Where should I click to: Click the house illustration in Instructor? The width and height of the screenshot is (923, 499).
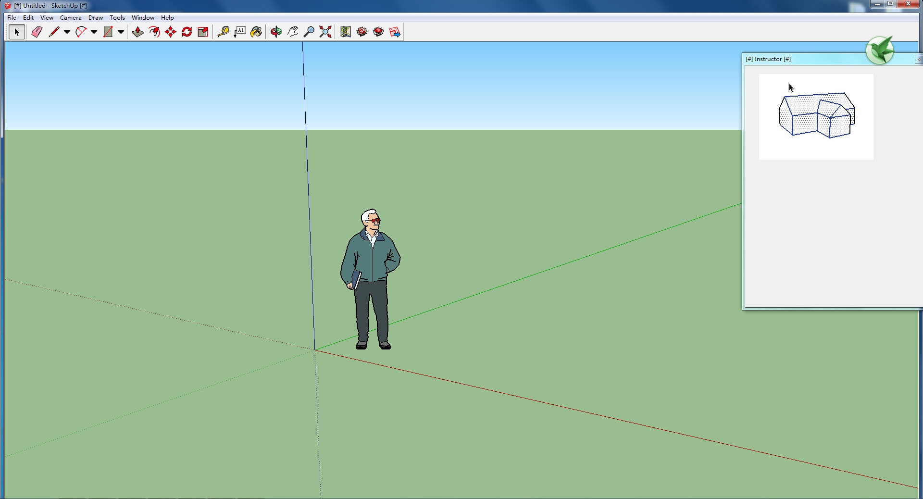pyautogui.click(x=816, y=116)
